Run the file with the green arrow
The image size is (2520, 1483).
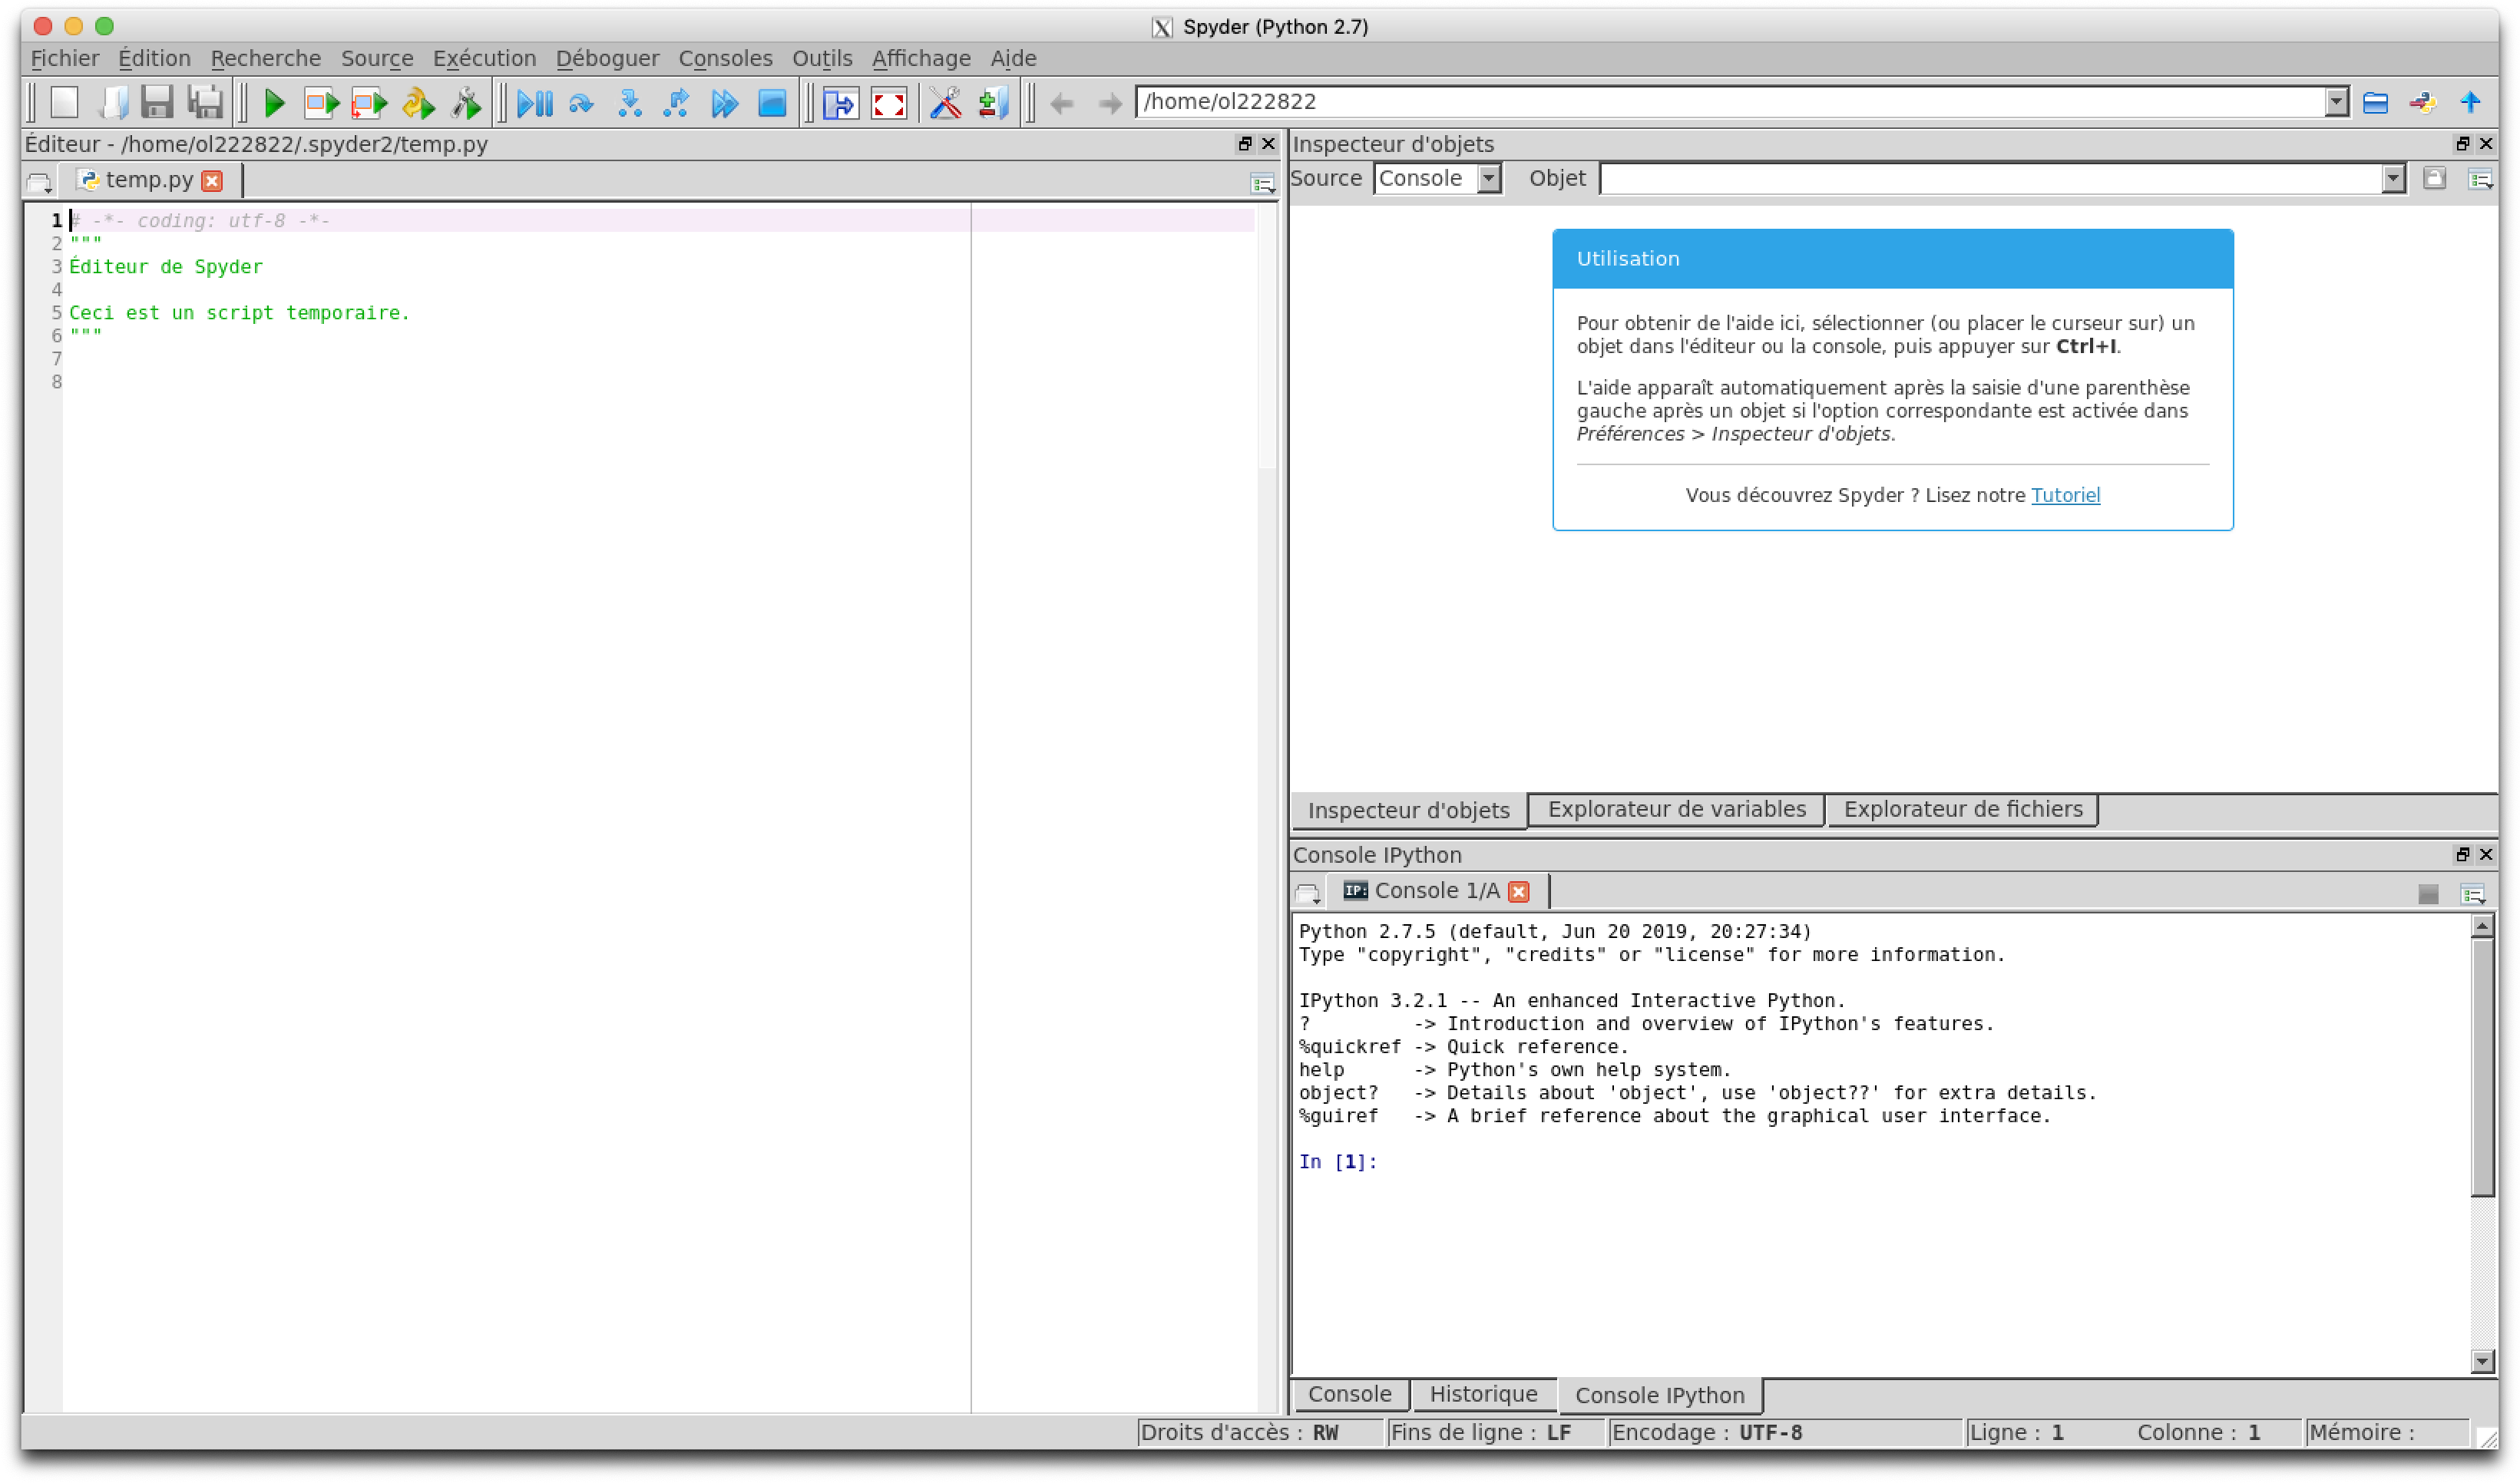click(x=274, y=103)
